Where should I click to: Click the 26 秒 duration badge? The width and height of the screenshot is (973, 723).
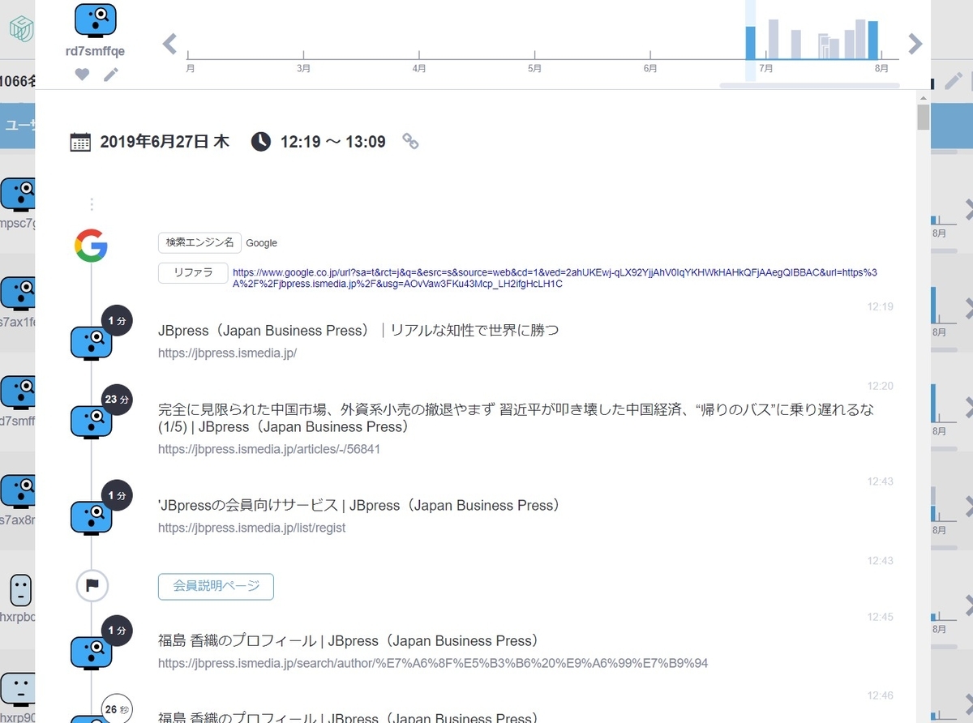click(x=118, y=709)
